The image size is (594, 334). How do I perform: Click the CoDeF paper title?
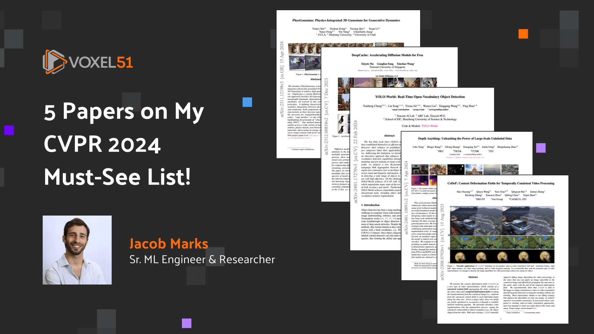tap(501, 183)
